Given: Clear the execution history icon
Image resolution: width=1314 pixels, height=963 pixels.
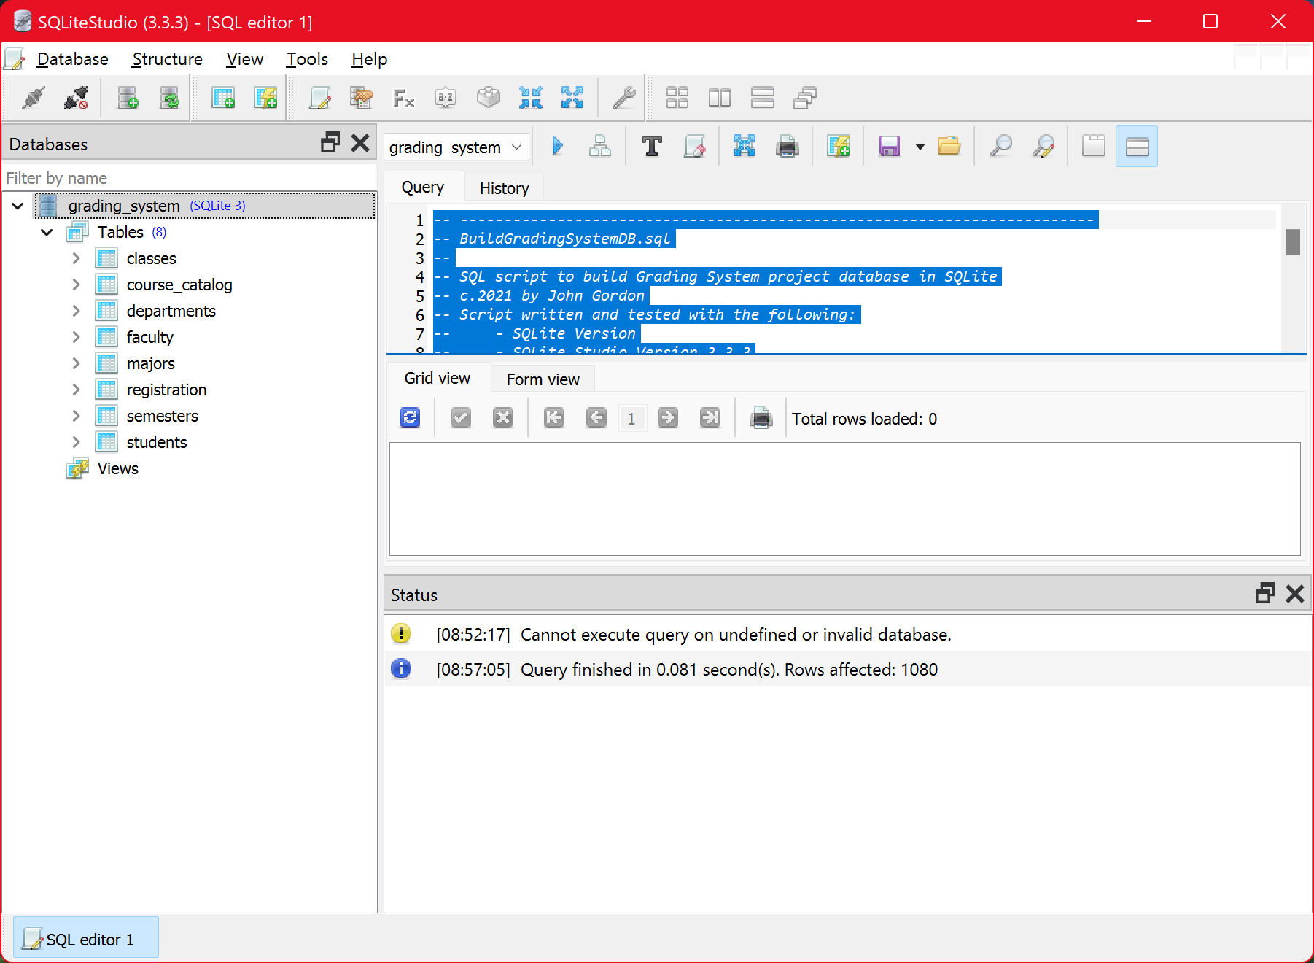Looking at the screenshot, I should point(694,147).
